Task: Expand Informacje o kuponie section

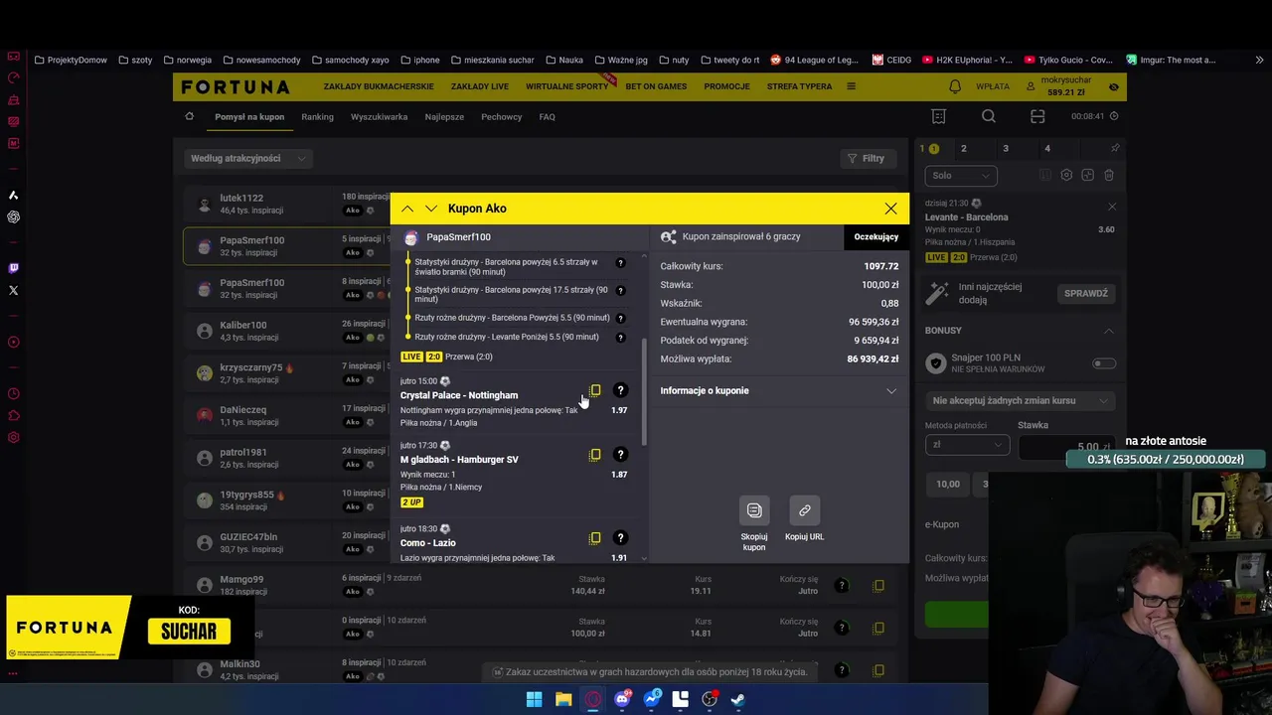Action: click(779, 390)
